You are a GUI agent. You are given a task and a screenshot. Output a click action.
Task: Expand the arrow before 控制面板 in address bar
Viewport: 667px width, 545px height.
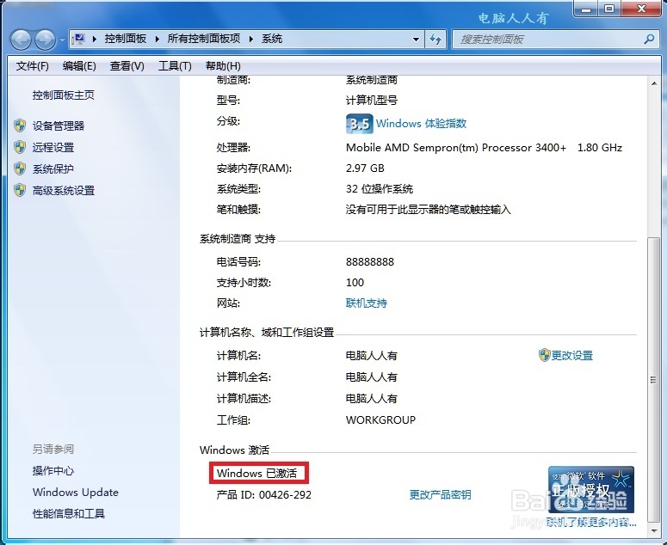coord(95,39)
